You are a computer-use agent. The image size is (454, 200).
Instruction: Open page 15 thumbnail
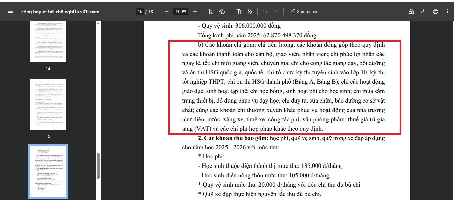click(48, 104)
